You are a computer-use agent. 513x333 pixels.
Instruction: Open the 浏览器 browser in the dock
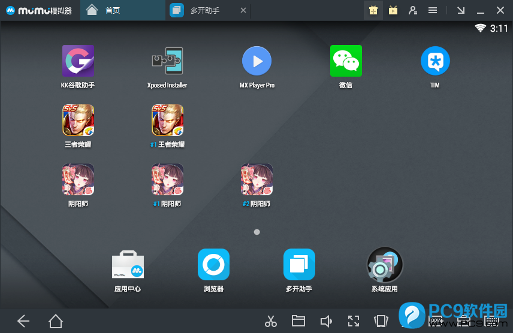pos(213,265)
